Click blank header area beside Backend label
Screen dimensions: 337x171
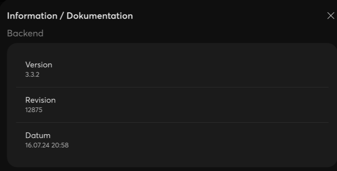(172, 33)
